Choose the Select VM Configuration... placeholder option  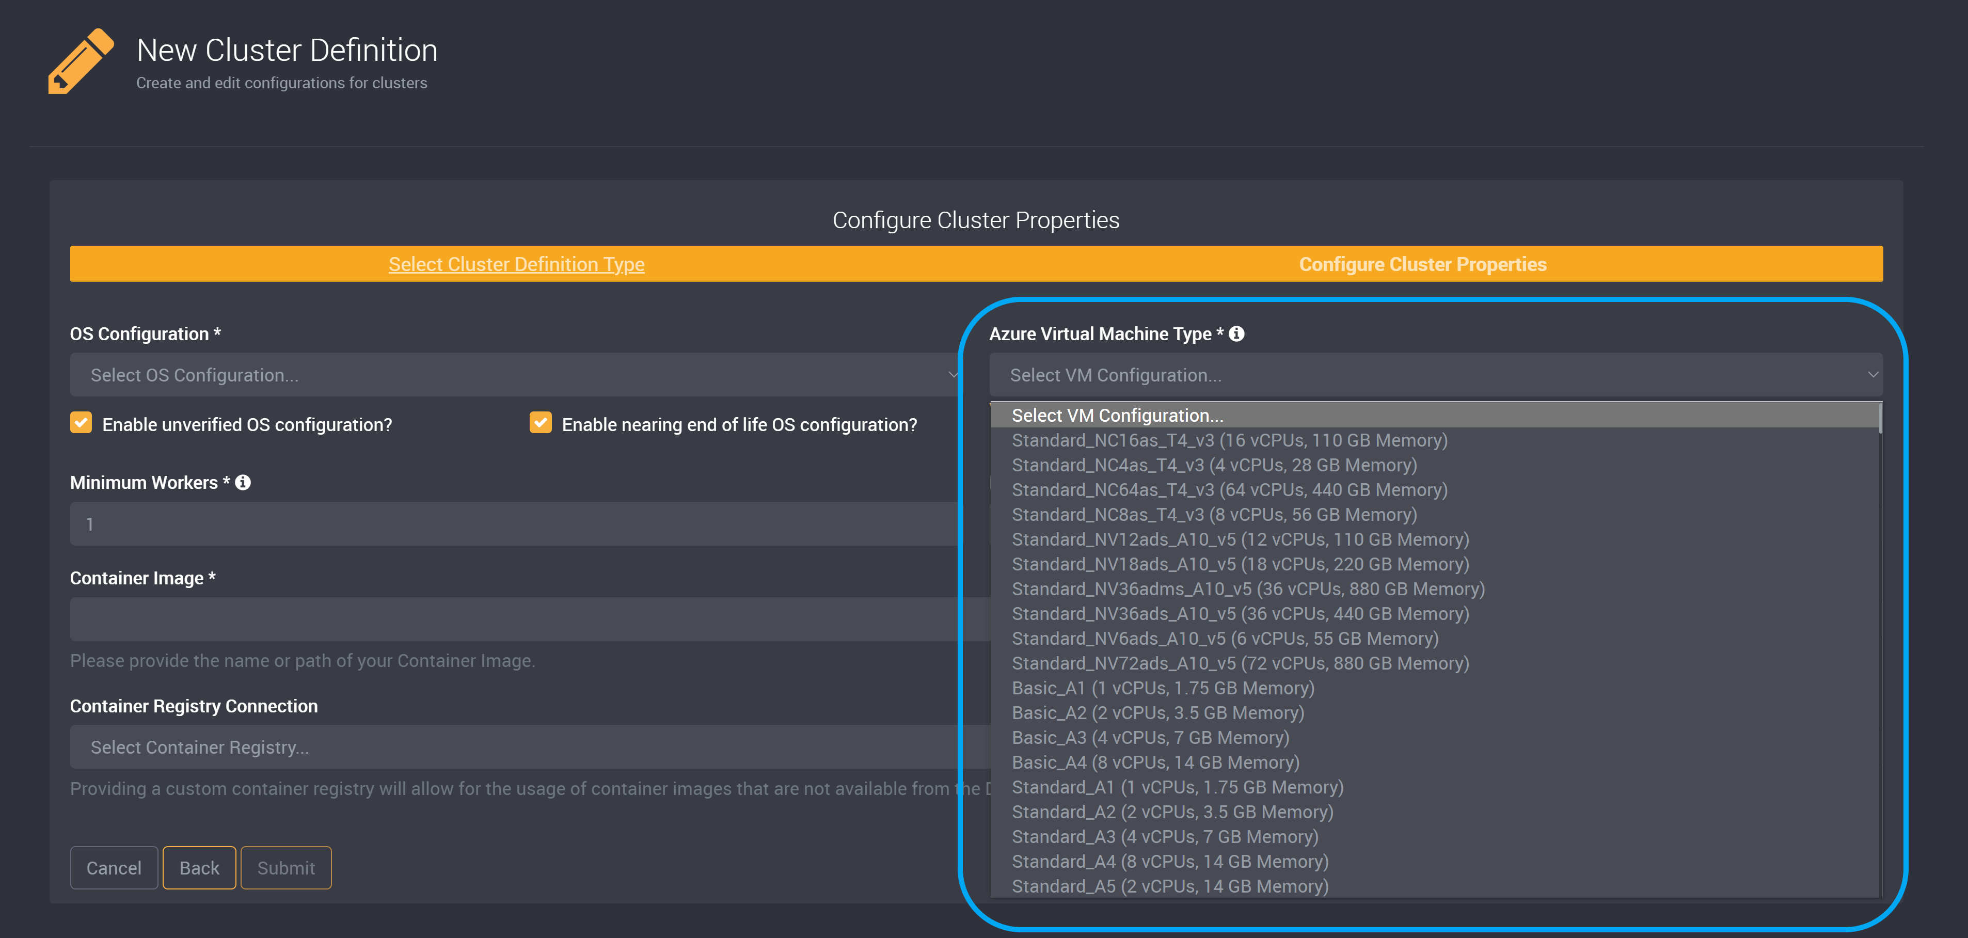coord(1434,416)
